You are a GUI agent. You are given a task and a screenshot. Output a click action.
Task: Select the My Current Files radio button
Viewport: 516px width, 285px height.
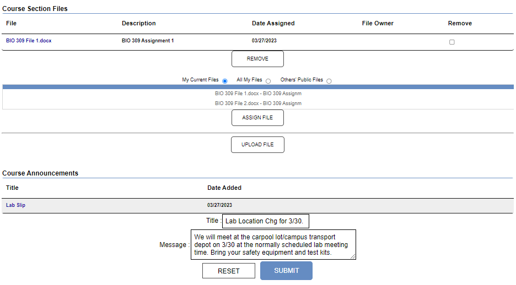click(x=225, y=81)
